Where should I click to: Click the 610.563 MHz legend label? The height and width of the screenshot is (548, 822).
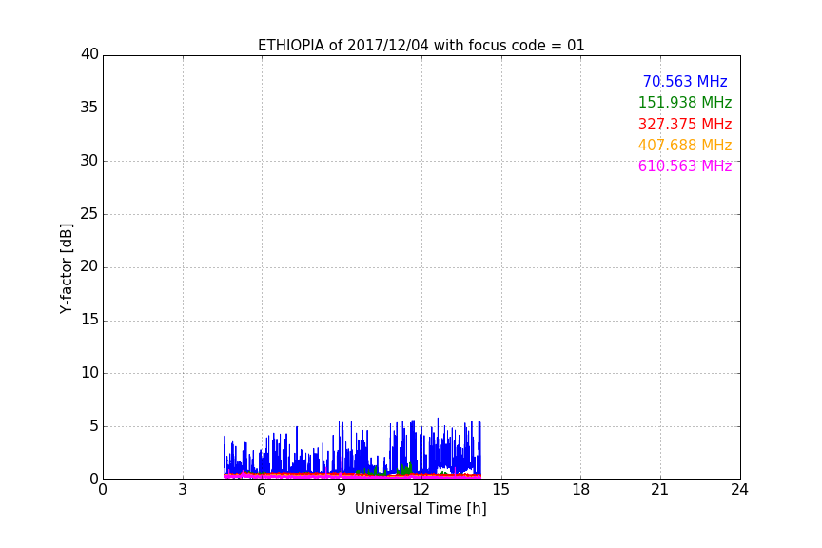[685, 166]
